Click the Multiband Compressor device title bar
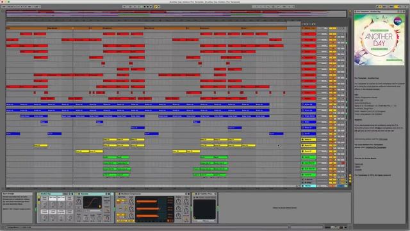The image size is (410, 231). click(153, 194)
